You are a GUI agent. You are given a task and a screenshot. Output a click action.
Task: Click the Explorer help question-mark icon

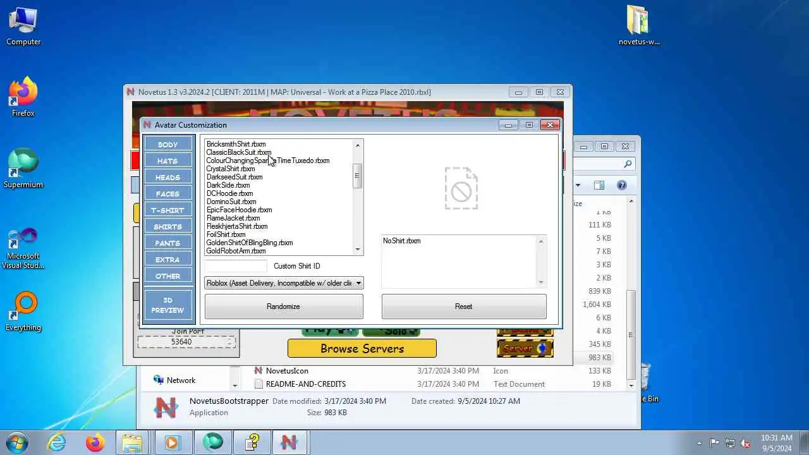click(x=621, y=185)
